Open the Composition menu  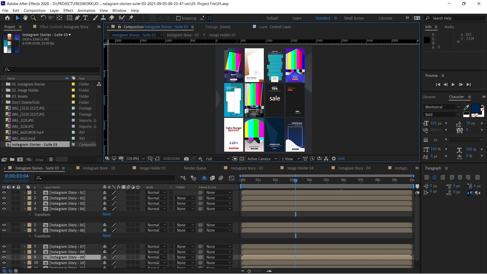[x=34, y=10]
